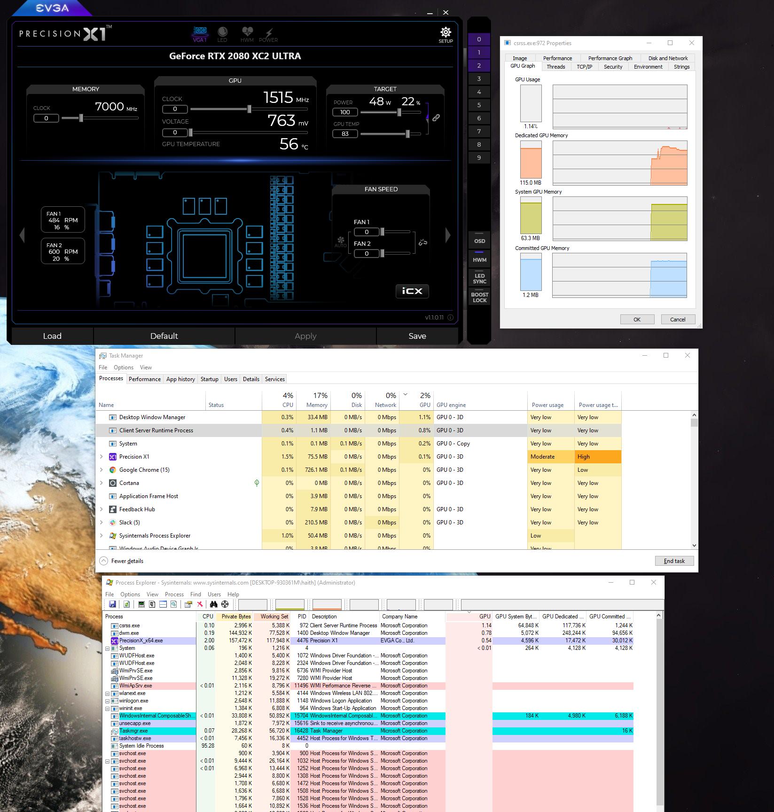This screenshot has height=812, width=774.
Task: Click the memory clock slider handle
Action: coord(81,118)
